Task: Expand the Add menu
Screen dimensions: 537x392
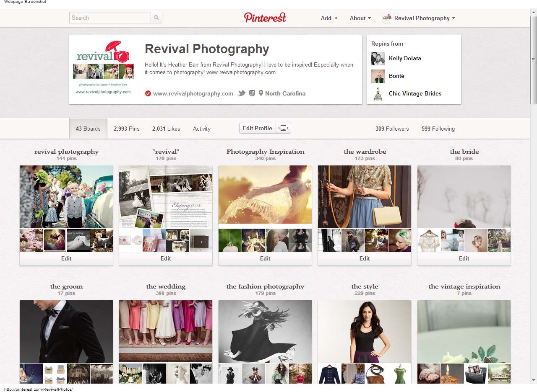Action: pos(329,18)
